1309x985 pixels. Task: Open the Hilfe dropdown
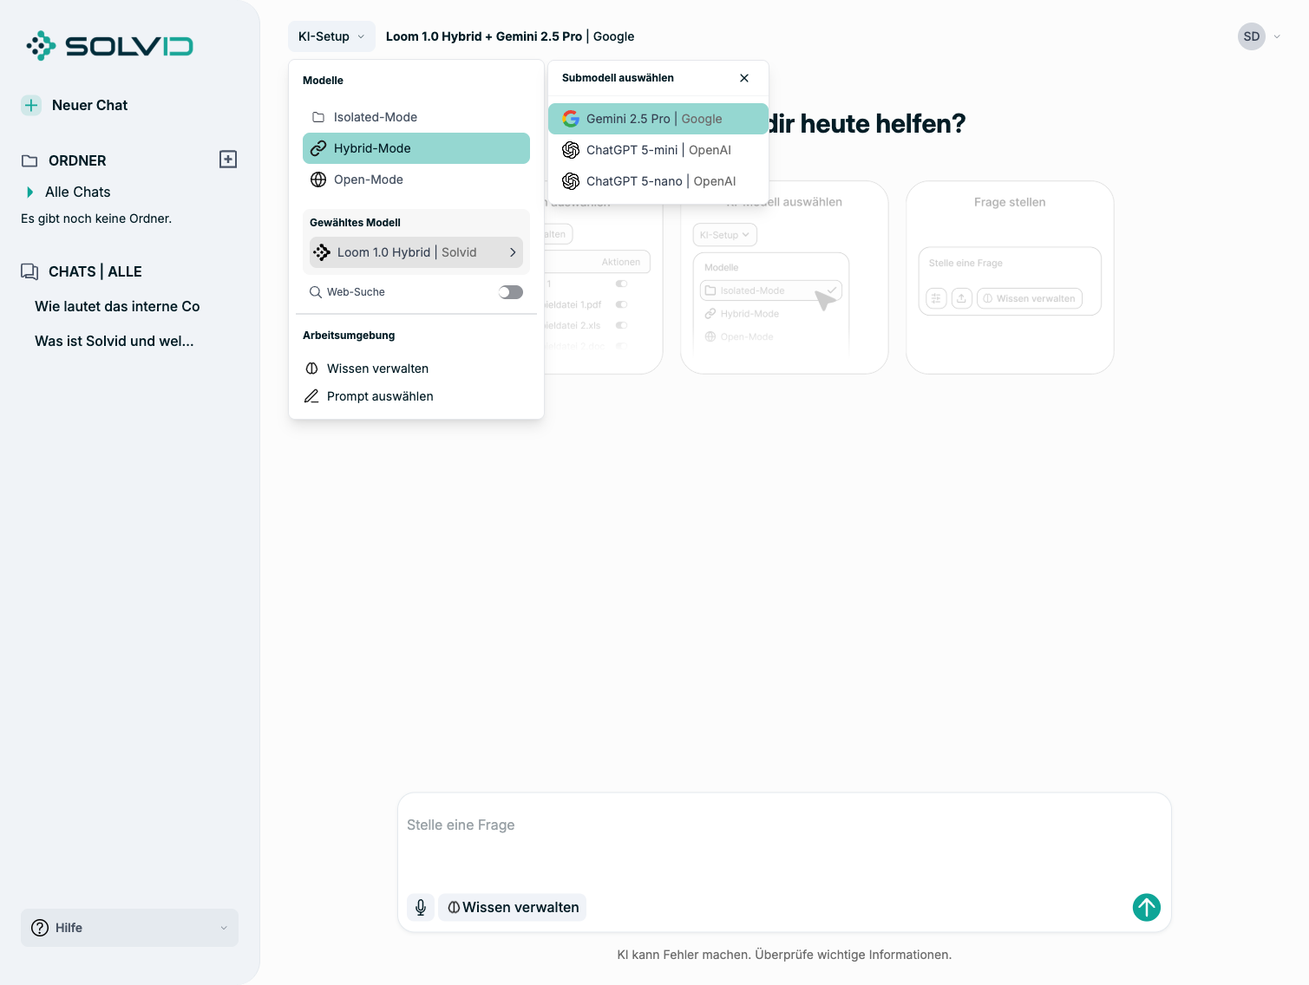(129, 928)
